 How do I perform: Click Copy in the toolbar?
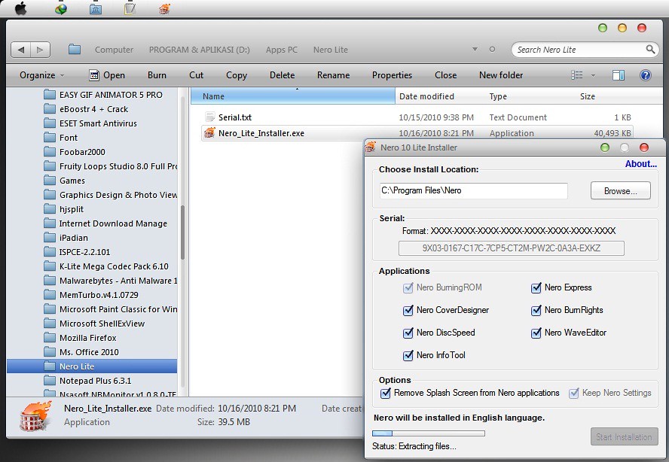coord(237,75)
